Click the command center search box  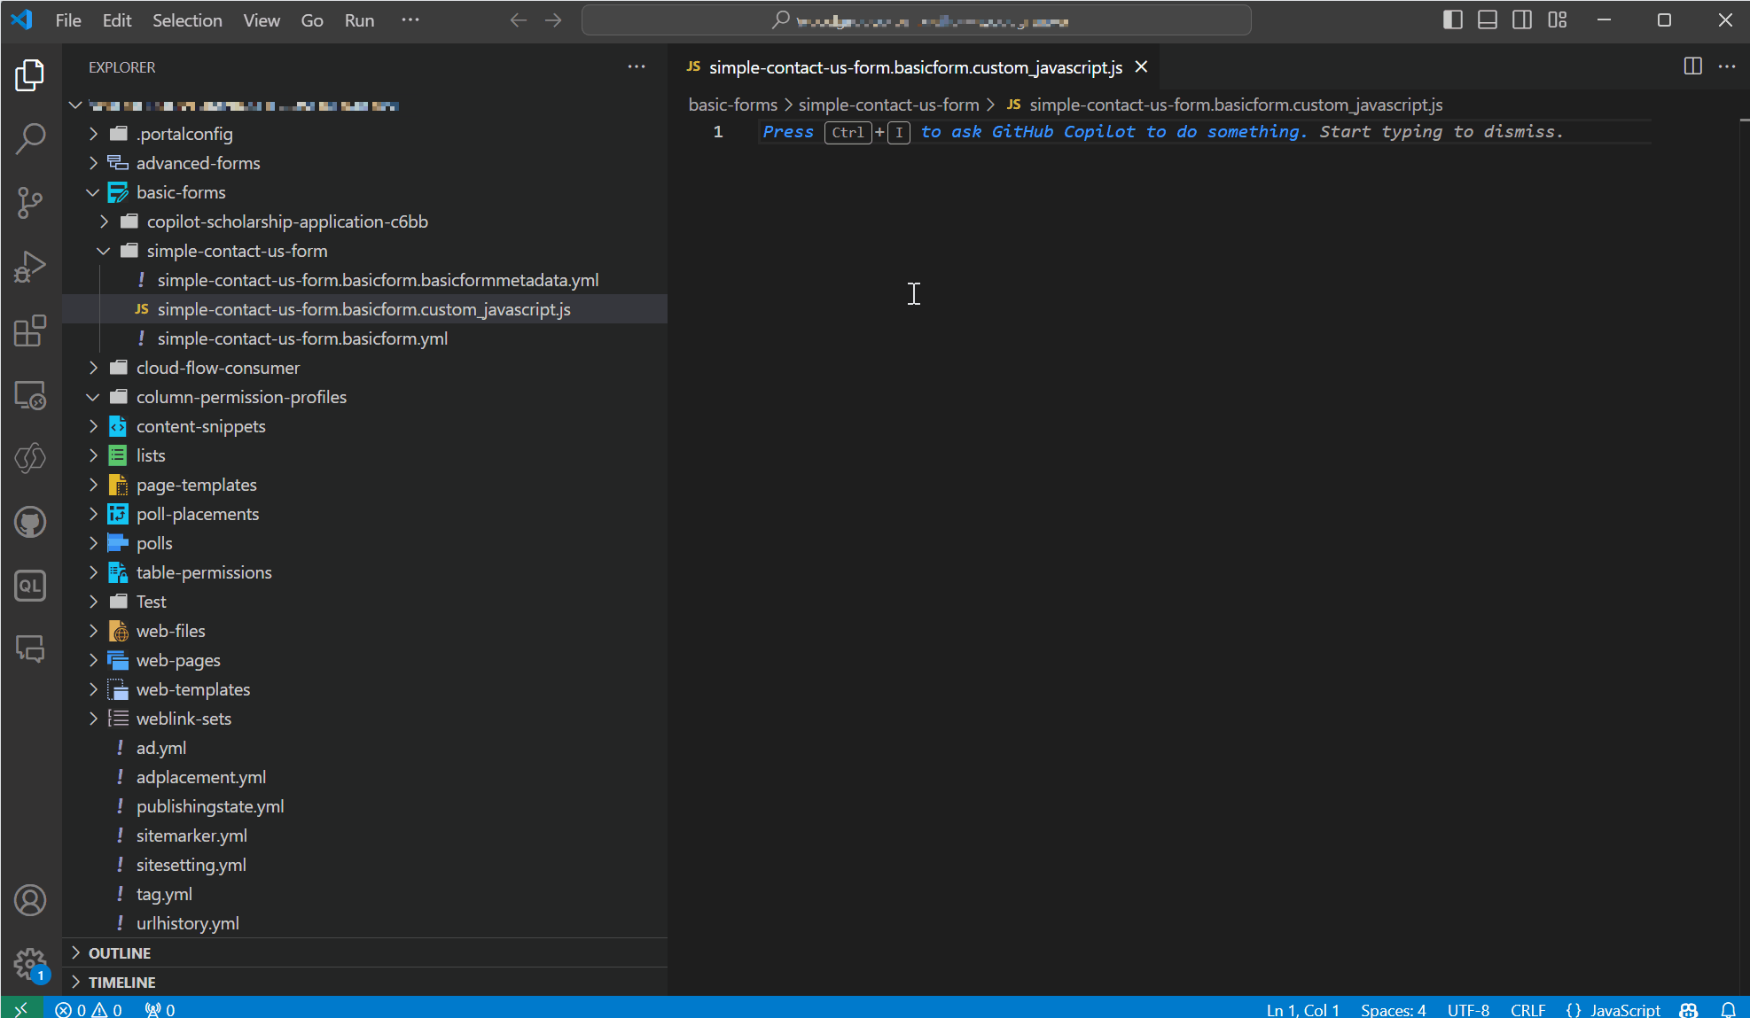click(x=916, y=20)
